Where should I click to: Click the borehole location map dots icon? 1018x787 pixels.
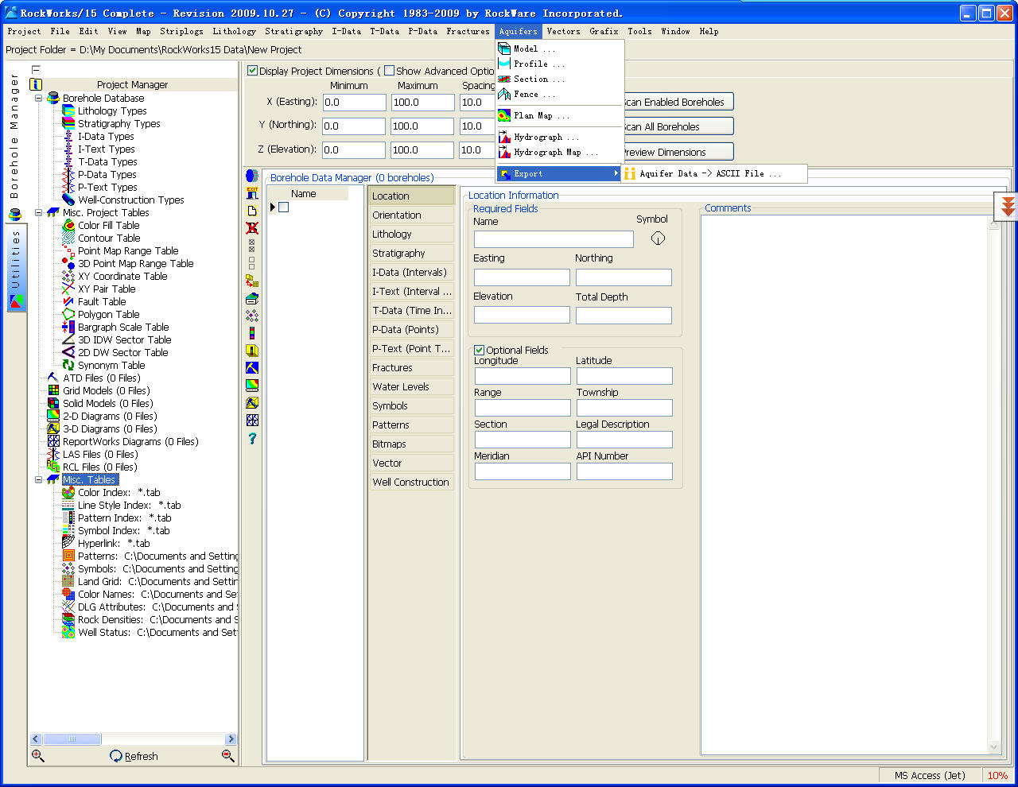(252, 316)
